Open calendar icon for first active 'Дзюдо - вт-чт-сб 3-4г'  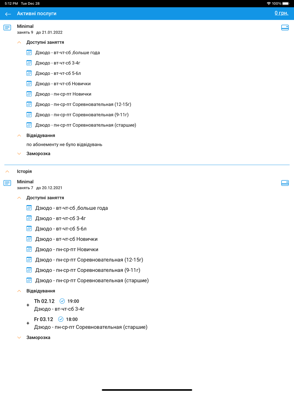click(x=29, y=63)
